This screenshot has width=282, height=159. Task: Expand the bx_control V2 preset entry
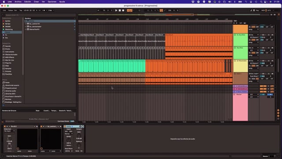(x=26, y=24)
